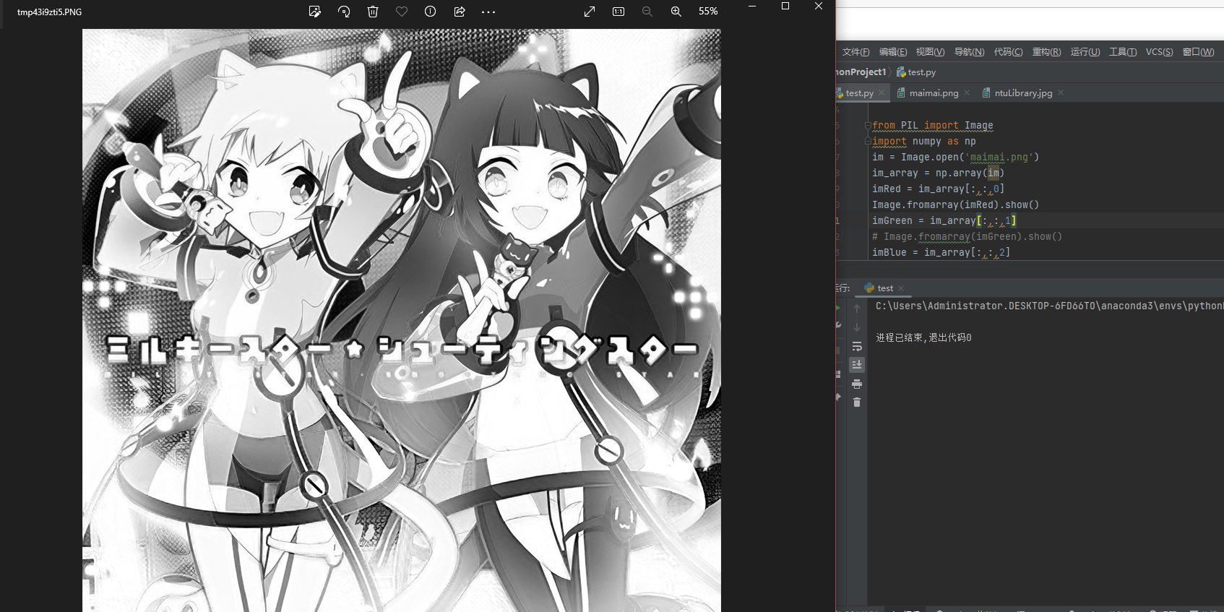This screenshot has height=612, width=1224.
Task: Click the down arrow in run console toolbar
Action: click(x=857, y=327)
